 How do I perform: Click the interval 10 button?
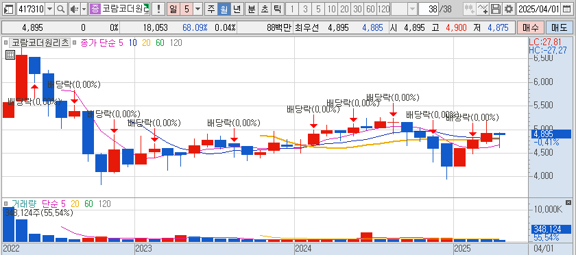(331, 9)
